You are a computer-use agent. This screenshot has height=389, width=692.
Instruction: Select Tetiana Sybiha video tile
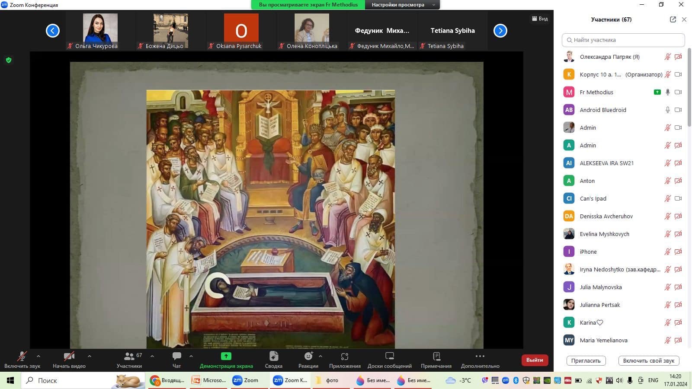(453, 31)
